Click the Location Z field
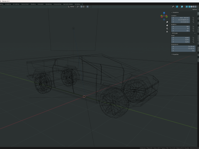The width and height of the screenshot is (199, 149). coord(180,22)
